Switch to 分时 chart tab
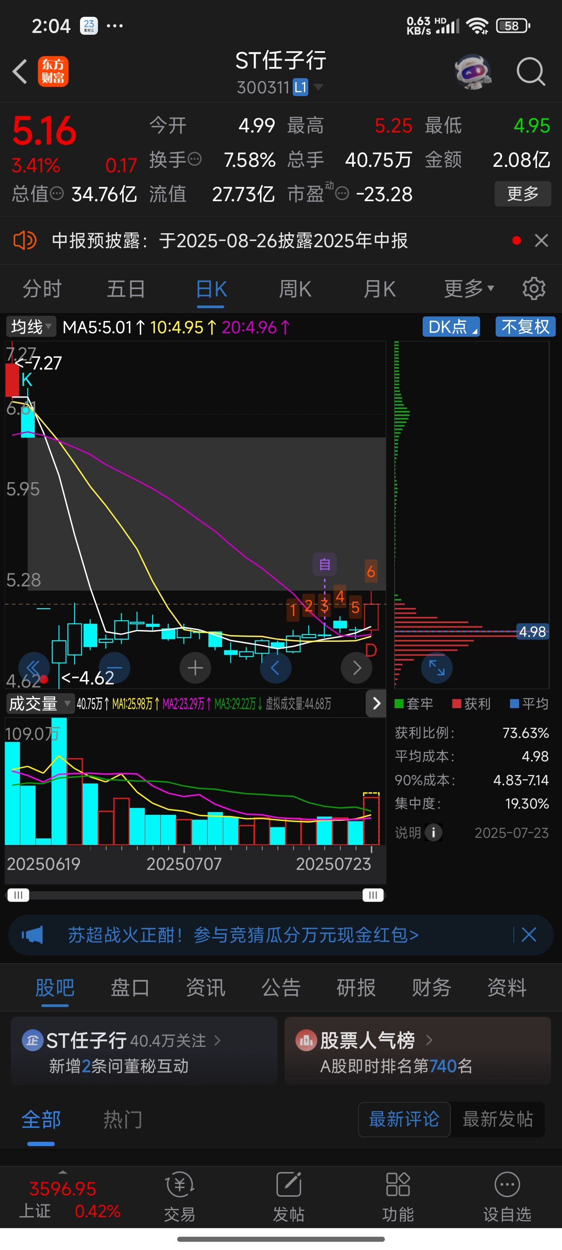Viewport: 562px width, 1250px height. [x=42, y=289]
